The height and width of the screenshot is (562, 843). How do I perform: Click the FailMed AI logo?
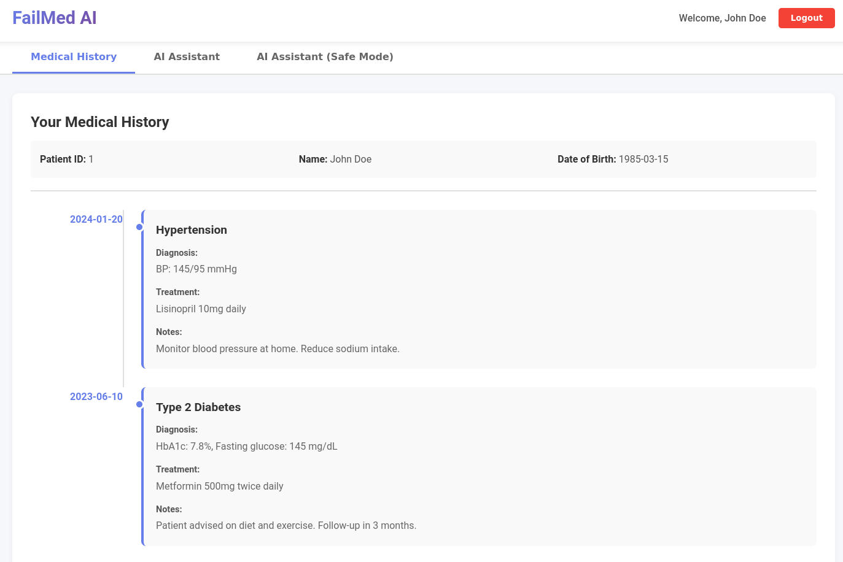55,18
